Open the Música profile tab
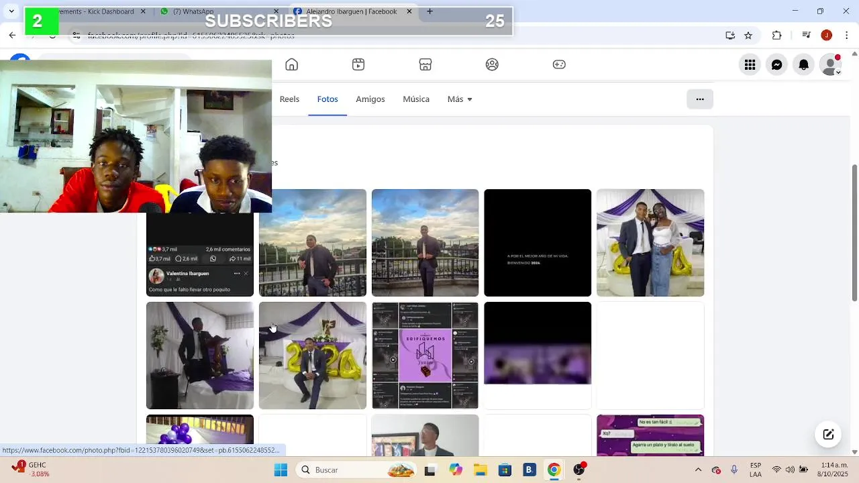The height and width of the screenshot is (483, 859). (x=416, y=99)
